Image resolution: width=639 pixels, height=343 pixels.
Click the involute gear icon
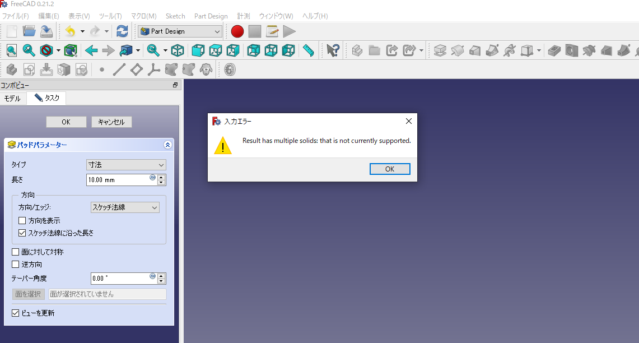(230, 69)
